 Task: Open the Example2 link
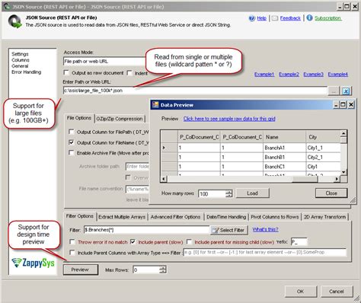(289, 75)
